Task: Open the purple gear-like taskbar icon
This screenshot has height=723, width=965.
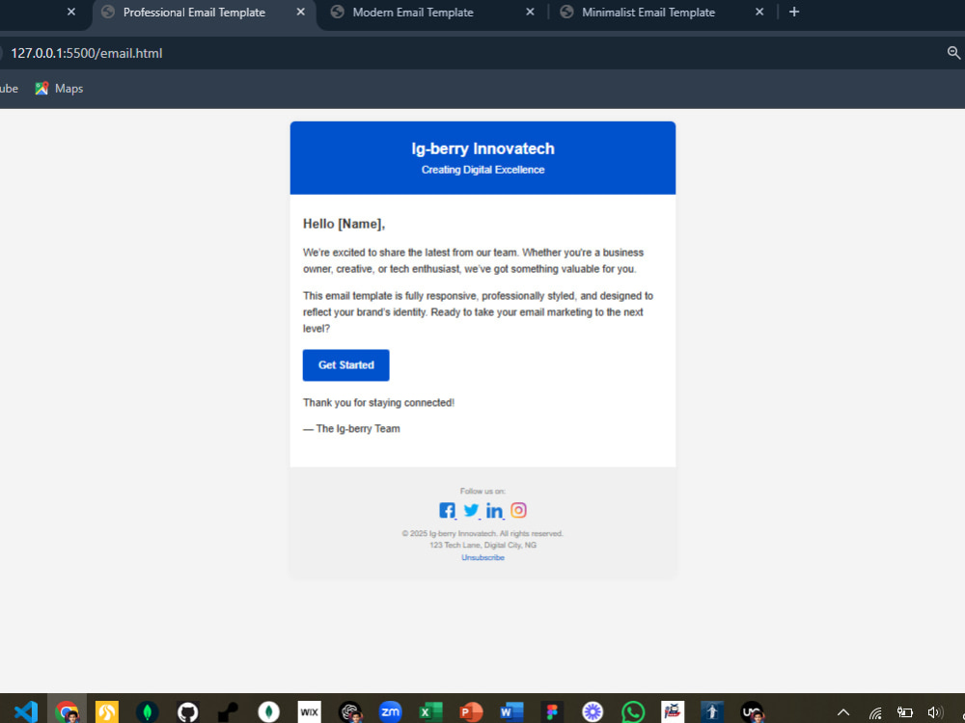Action: 593,712
